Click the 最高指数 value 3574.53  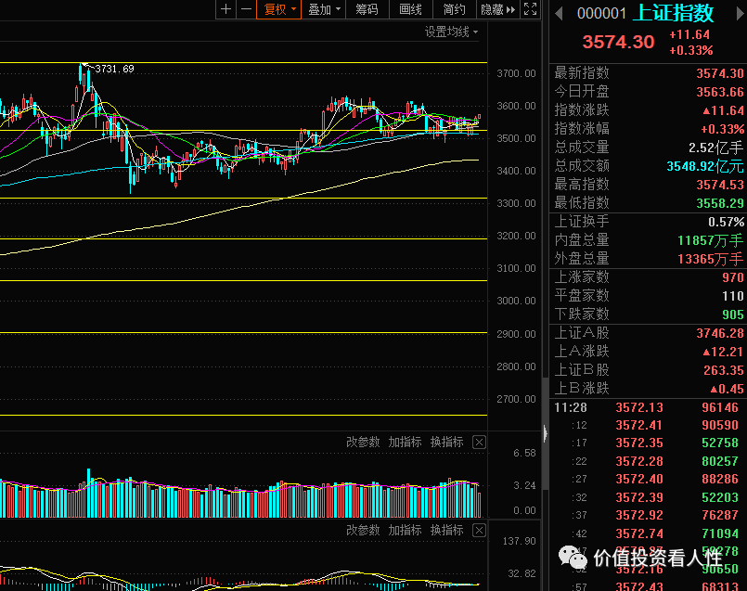(x=720, y=185)
